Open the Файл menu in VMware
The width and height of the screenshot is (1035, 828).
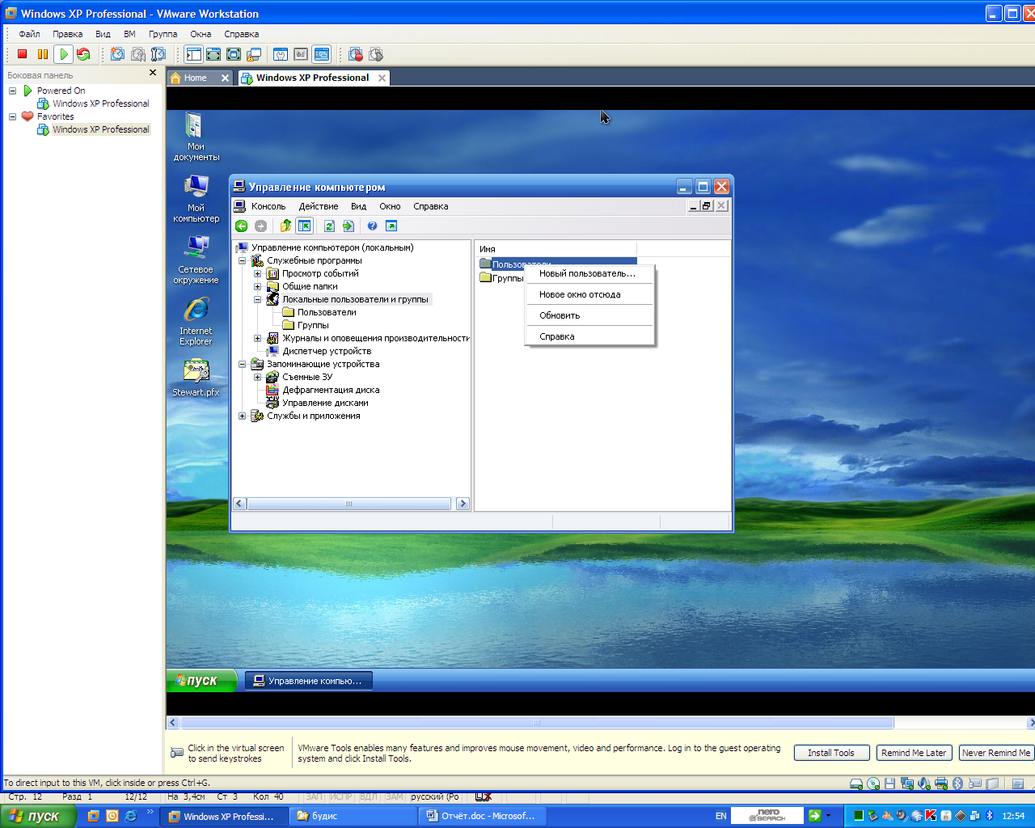tap(30, 34)
